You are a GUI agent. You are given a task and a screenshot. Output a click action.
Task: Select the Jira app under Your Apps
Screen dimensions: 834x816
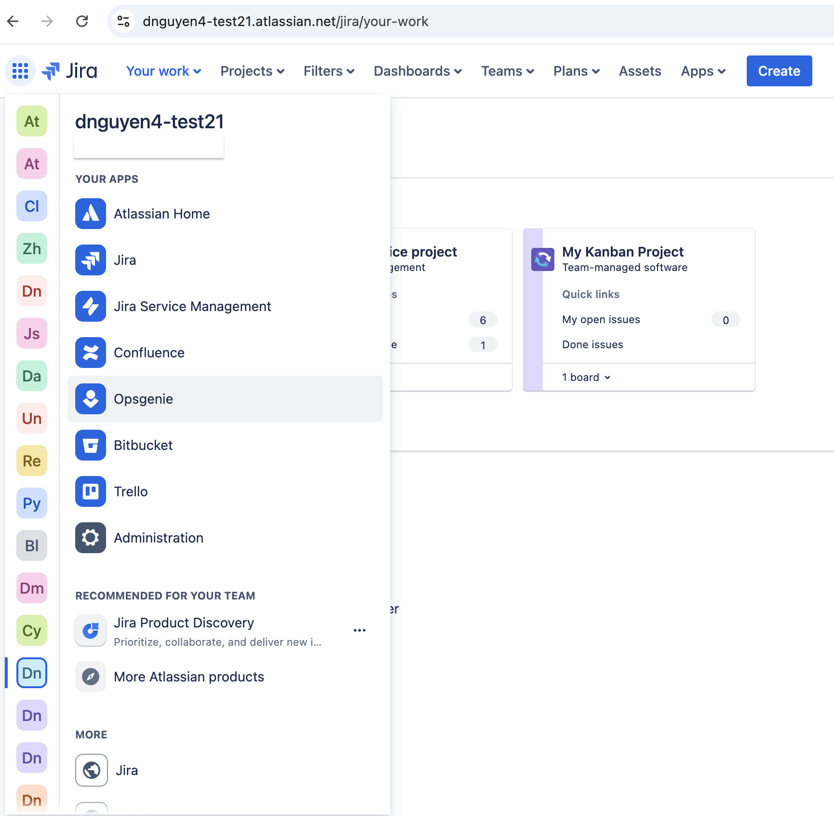click(91, 260)
